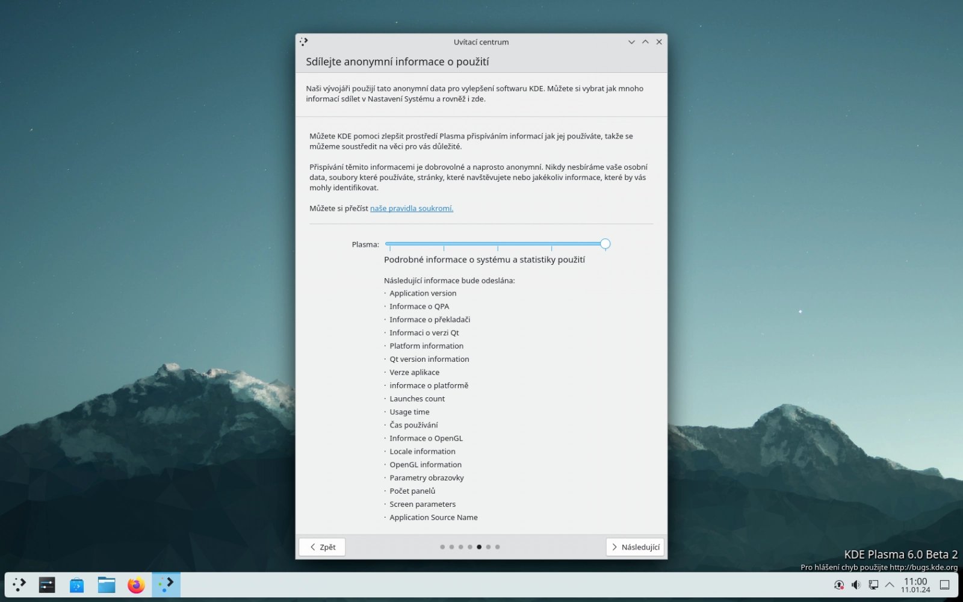Click the 'Qt version information' entry

429,359
